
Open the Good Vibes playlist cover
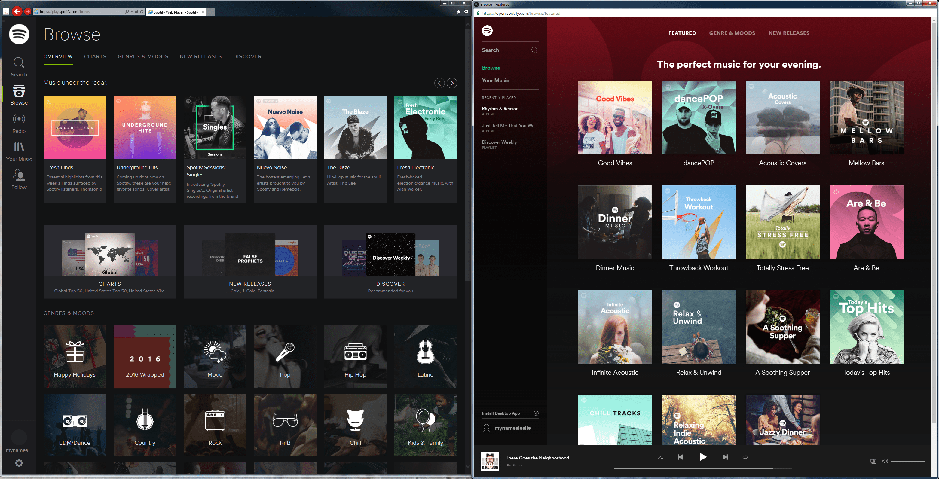(615, 117)
